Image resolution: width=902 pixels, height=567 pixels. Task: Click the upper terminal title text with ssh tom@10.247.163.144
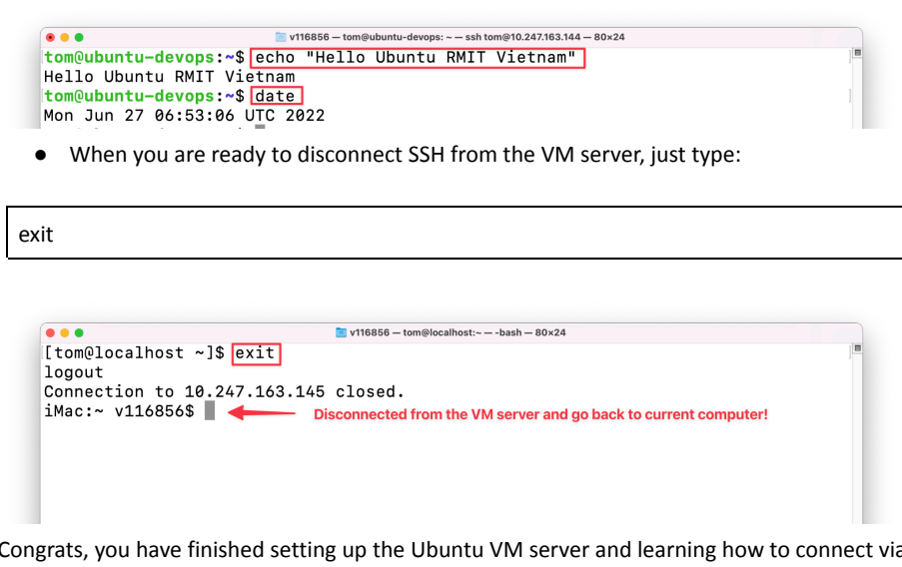pos(456,37)
